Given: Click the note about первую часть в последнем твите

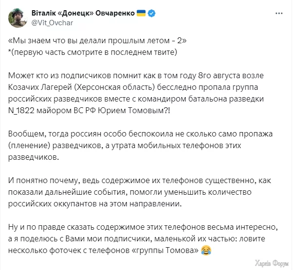Looking at the screenshot, I should [92, 52].
